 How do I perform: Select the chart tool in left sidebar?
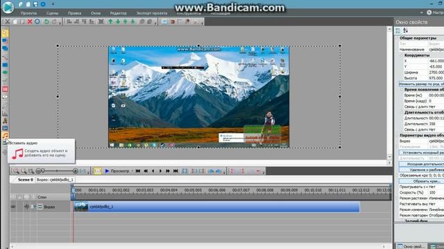point(5,113)
